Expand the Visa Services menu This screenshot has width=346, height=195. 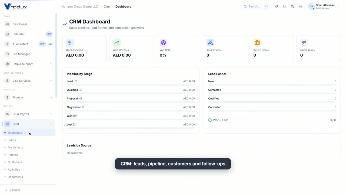coord(29,81)
